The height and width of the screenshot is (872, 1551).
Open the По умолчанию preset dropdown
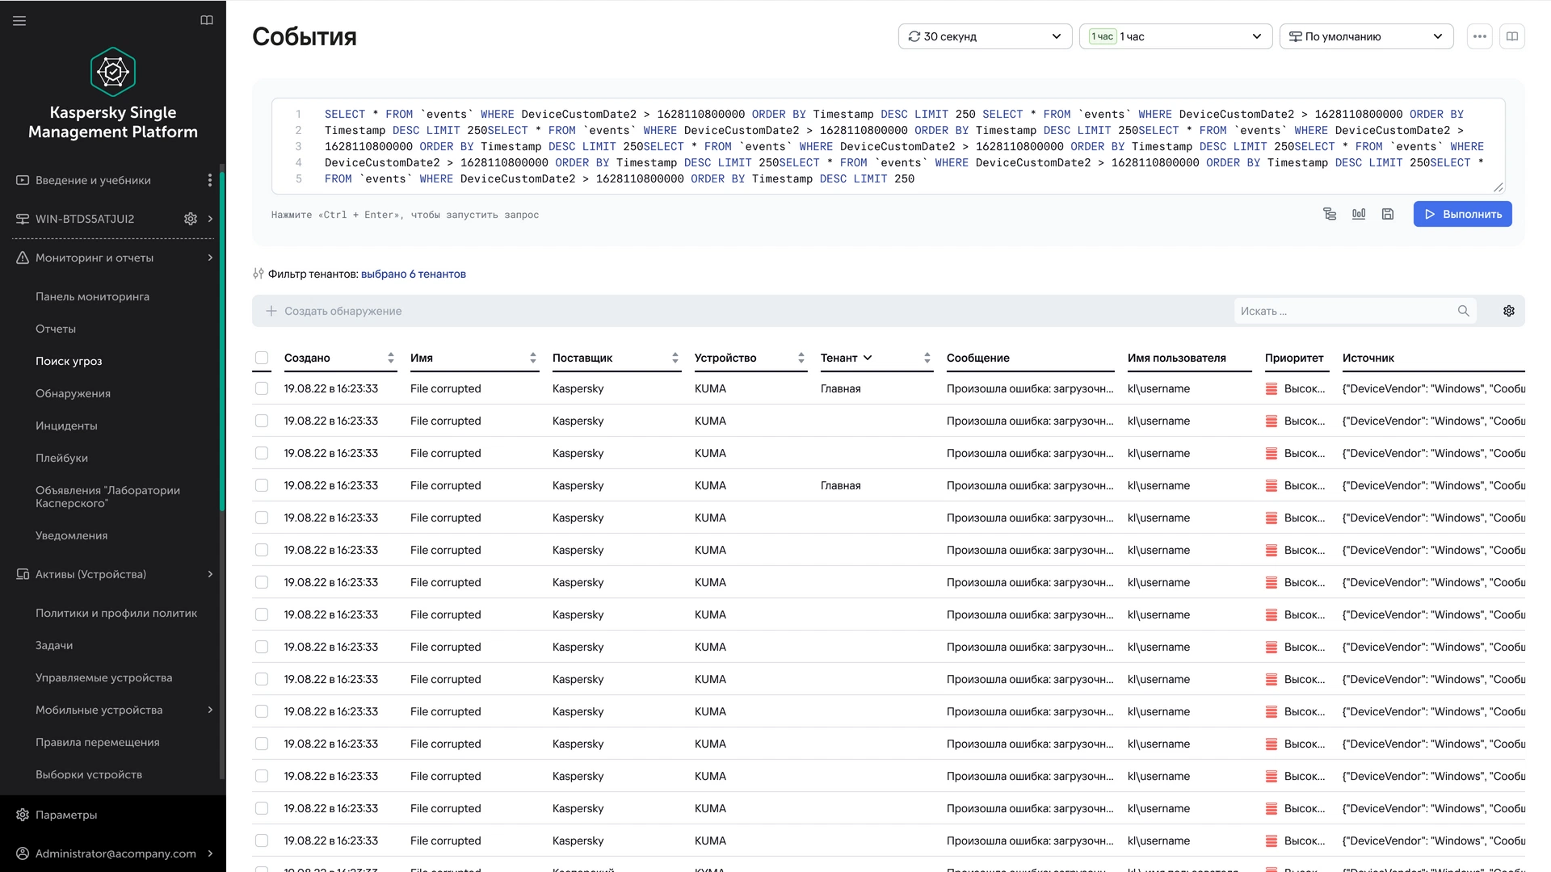pos(1367,36)
